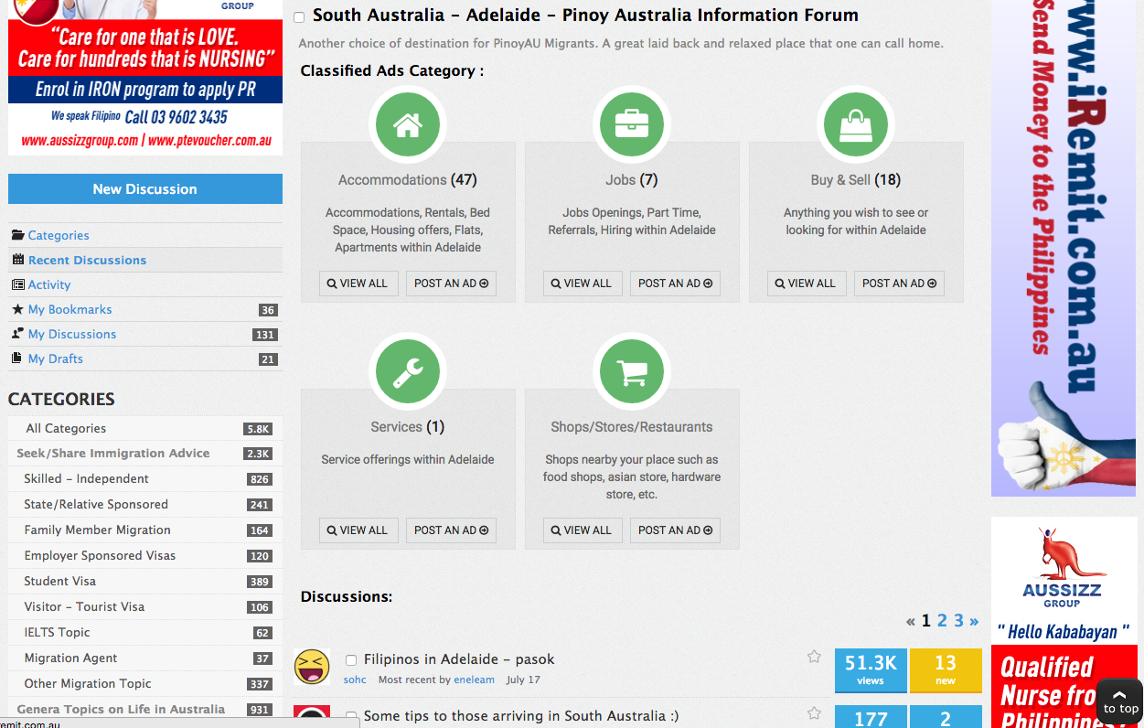
Task: Open the iRemit.com.au banner ad
Action: coord(1063,247)
